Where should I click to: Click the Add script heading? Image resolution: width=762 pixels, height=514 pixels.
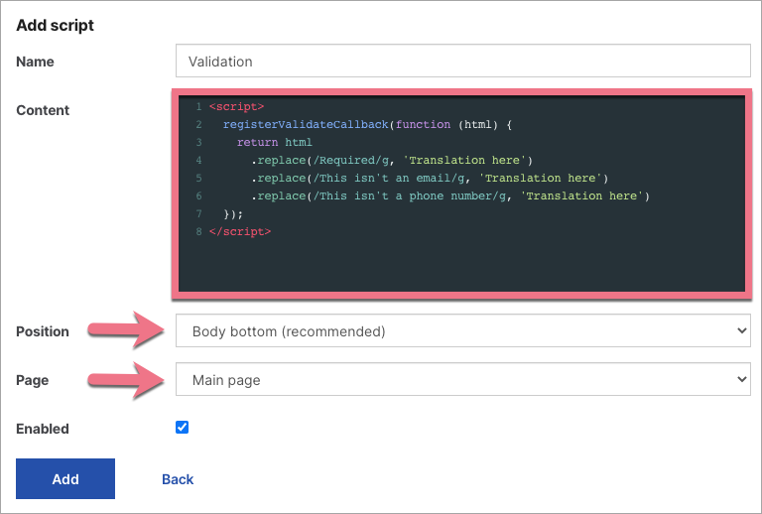(56, 25)
